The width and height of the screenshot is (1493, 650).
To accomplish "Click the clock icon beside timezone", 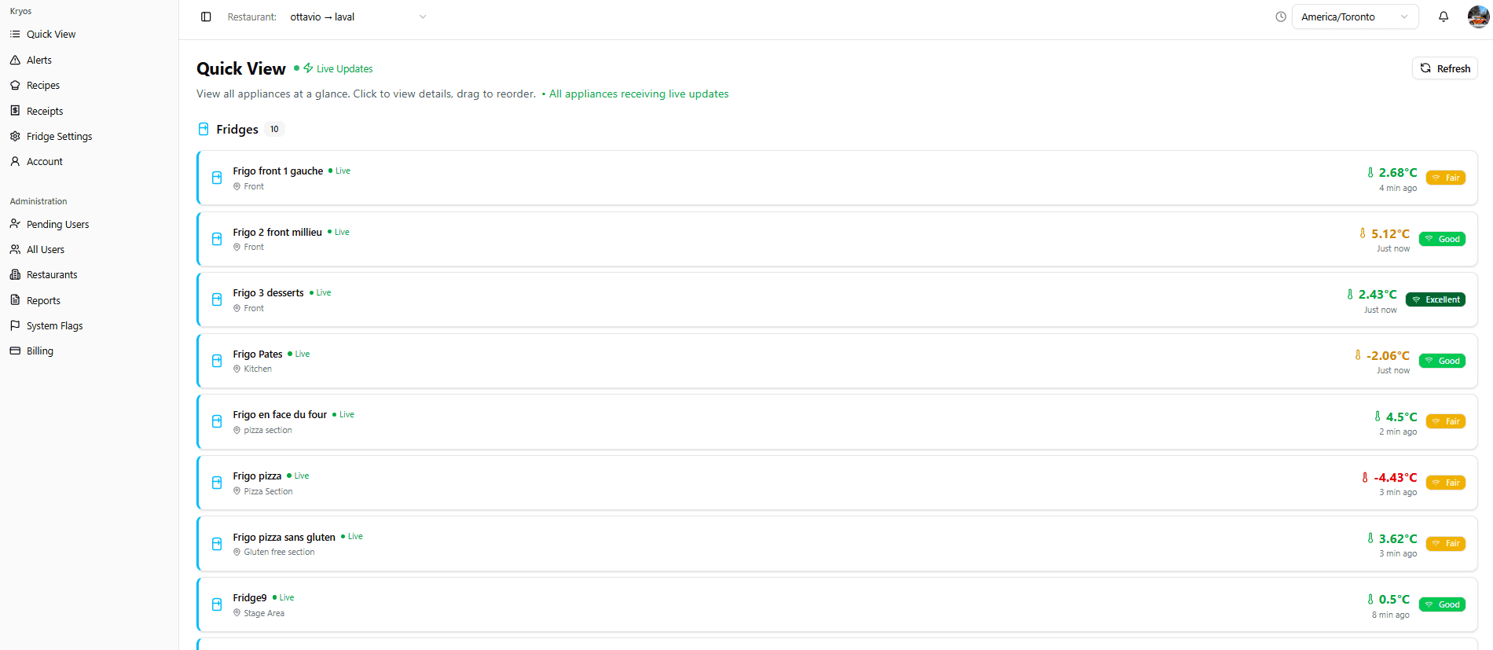I will (1281, 17).
